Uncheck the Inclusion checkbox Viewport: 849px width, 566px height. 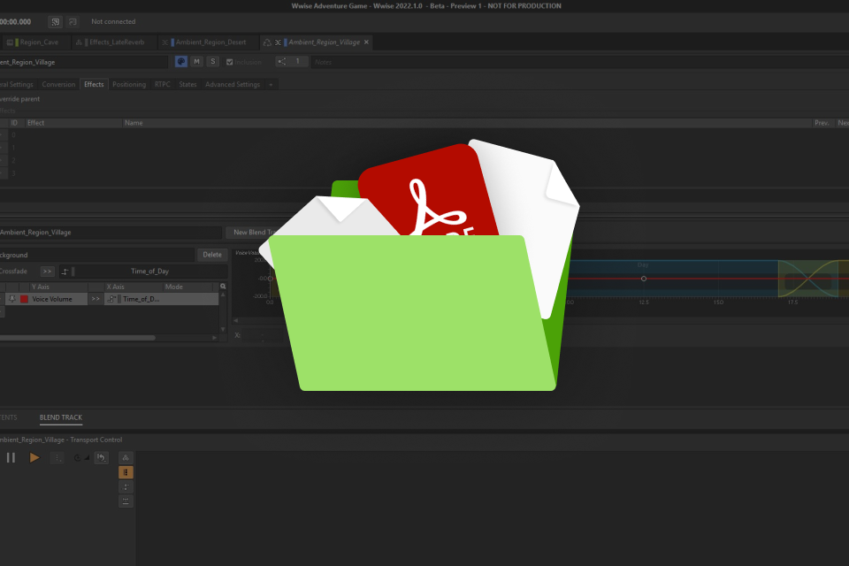point(230,62)
